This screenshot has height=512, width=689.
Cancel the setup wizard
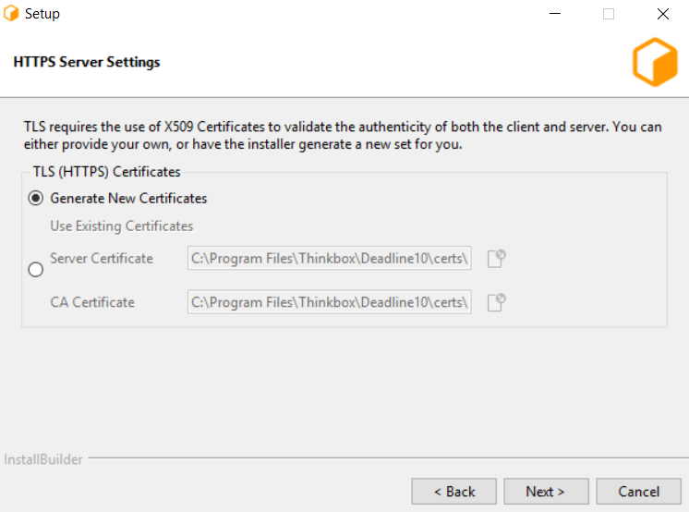[638, 492]
